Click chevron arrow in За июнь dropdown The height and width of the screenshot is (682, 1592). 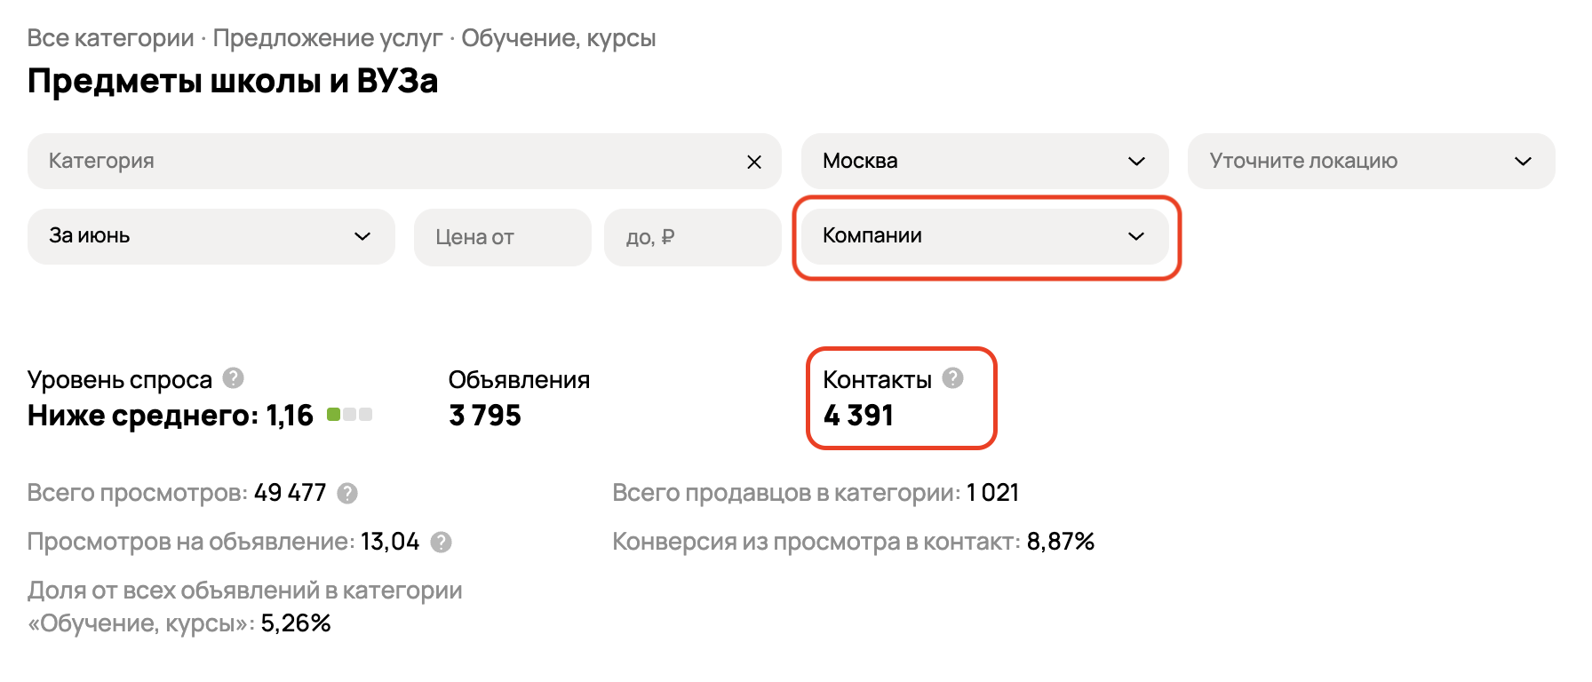(362, 236)
